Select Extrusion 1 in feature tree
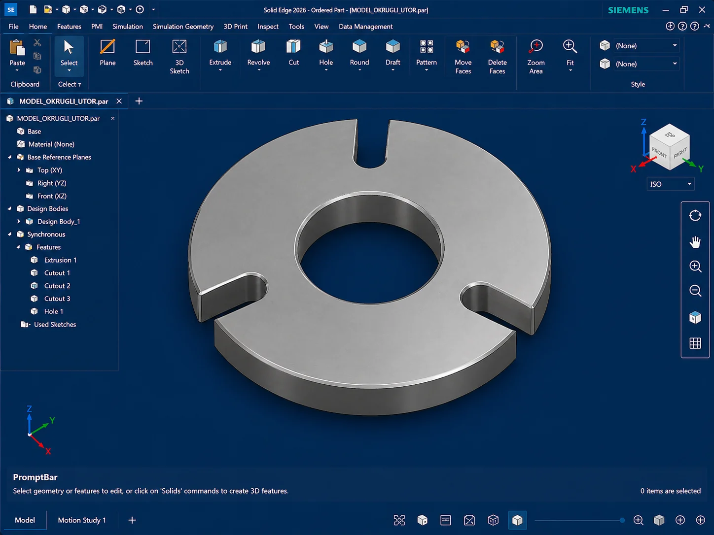The width and height of the screenshot is (714, 535). (60, 260)
